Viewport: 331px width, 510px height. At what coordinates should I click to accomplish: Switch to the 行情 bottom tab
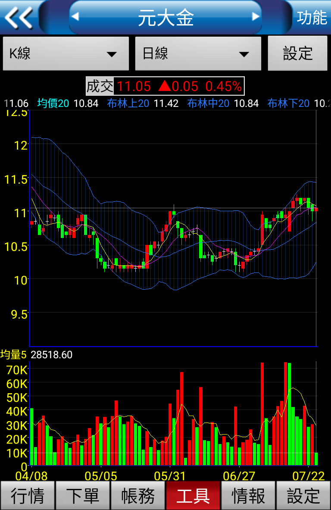28,495
